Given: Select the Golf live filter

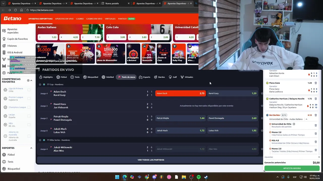Looking at the screenshot, I should click(173, 77).
